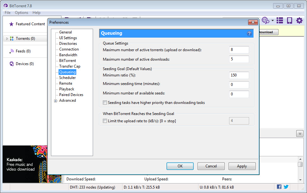This screenshot has width=307, height=193.
Task: Expand the Torrents sidebar category arrow
Action: [7, 39]
